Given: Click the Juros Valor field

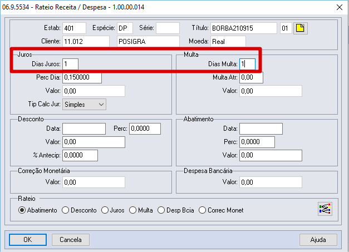Looking at the screenshot, I should point(94,91).
